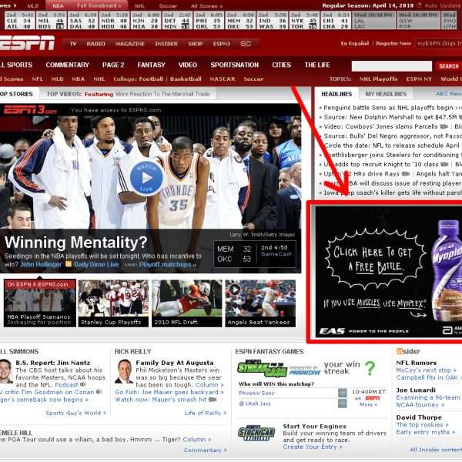Viewport: 462px width, 462px height.
Task: Open THE LIFE navigation menu
Action: point(317,65)
